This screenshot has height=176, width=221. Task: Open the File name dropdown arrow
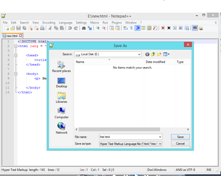tap(160, 137)
